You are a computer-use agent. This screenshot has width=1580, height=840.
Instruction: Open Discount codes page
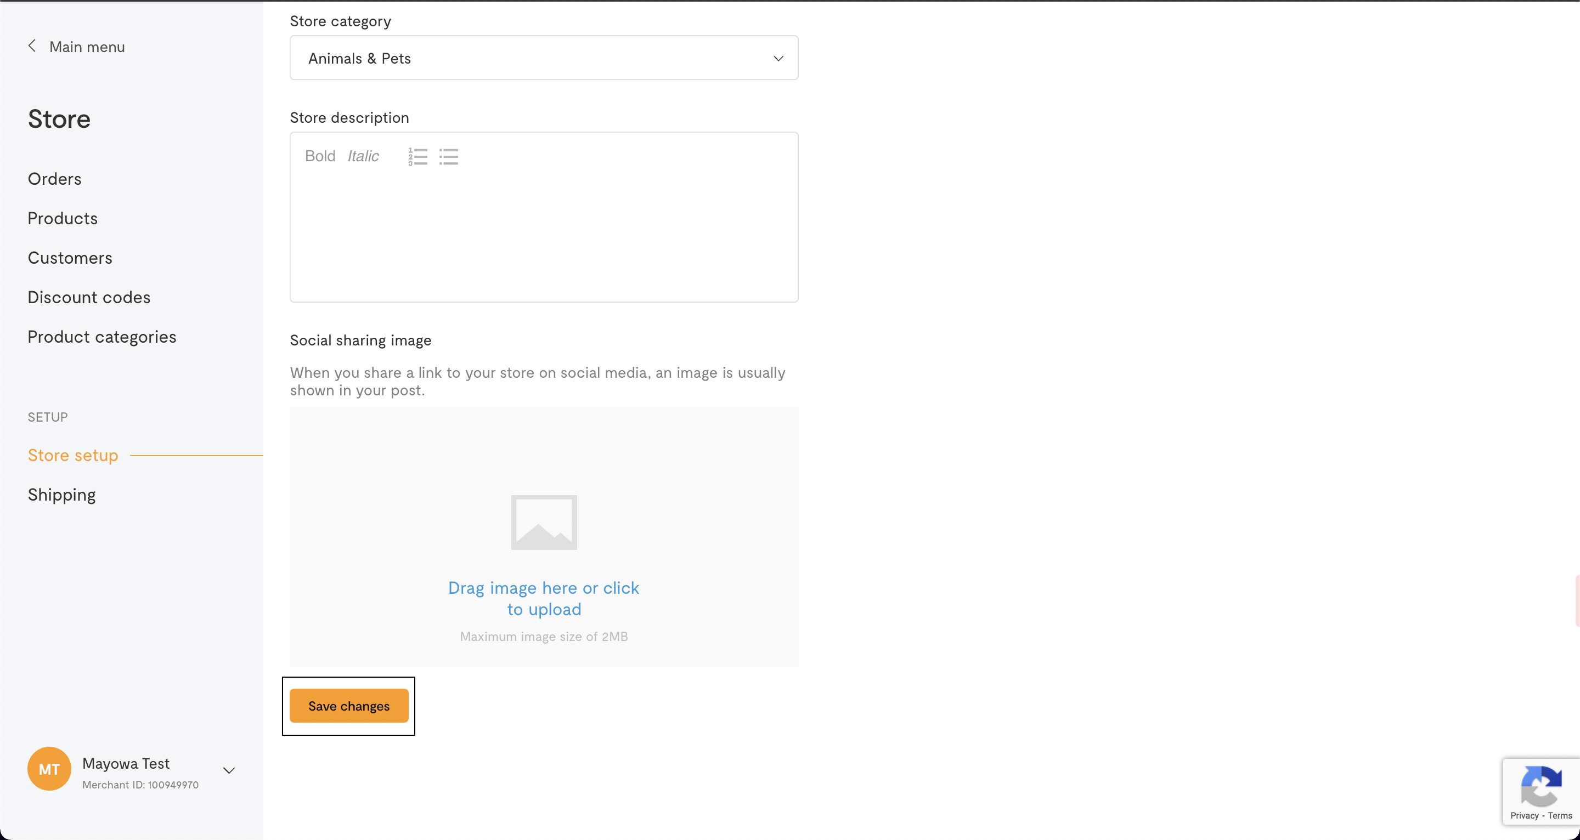click(x=89, y=297)
